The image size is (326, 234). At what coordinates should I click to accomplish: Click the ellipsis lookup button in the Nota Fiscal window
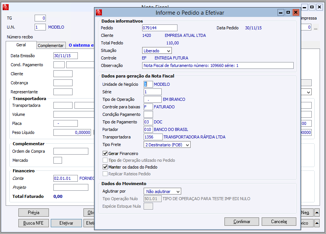(x=315, y=27)
